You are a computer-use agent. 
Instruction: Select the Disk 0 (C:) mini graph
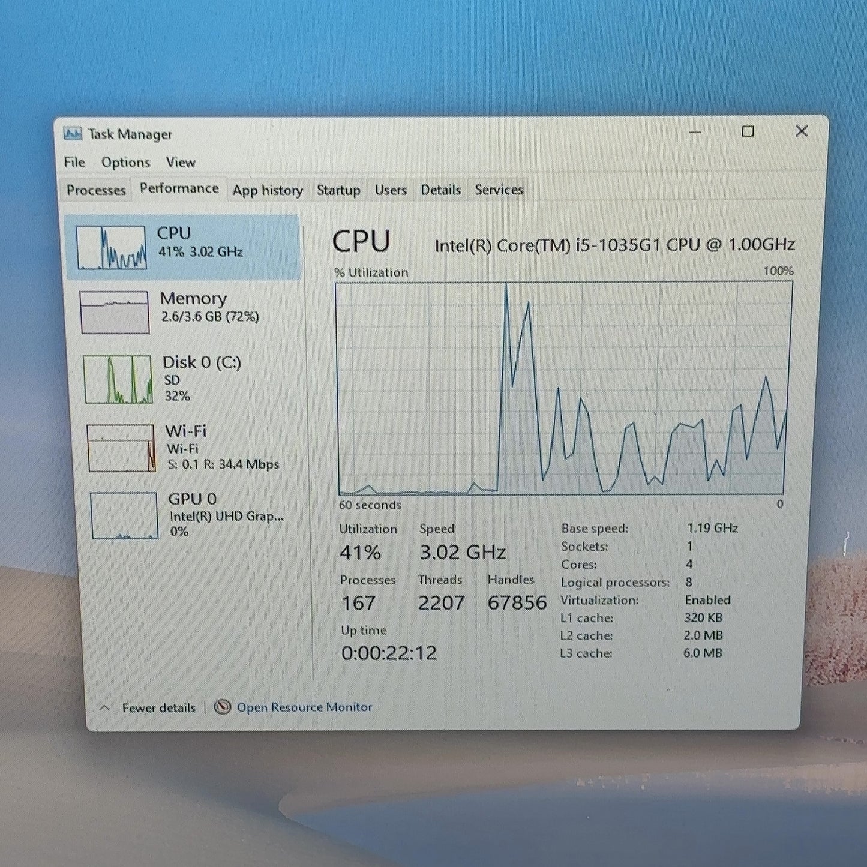click(x=118, y=379)
